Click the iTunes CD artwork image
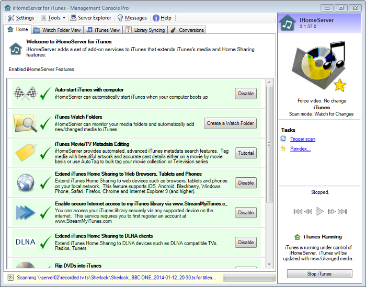The height and width of the screenshot is (287, 366). pyautogui.click(x=319, y=66)
